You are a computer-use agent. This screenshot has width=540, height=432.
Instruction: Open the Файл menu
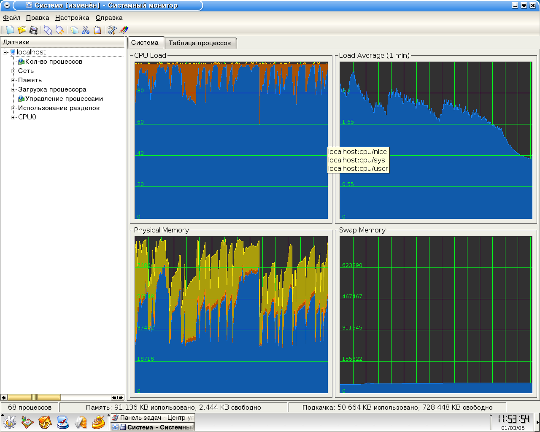tap(12, 18)
